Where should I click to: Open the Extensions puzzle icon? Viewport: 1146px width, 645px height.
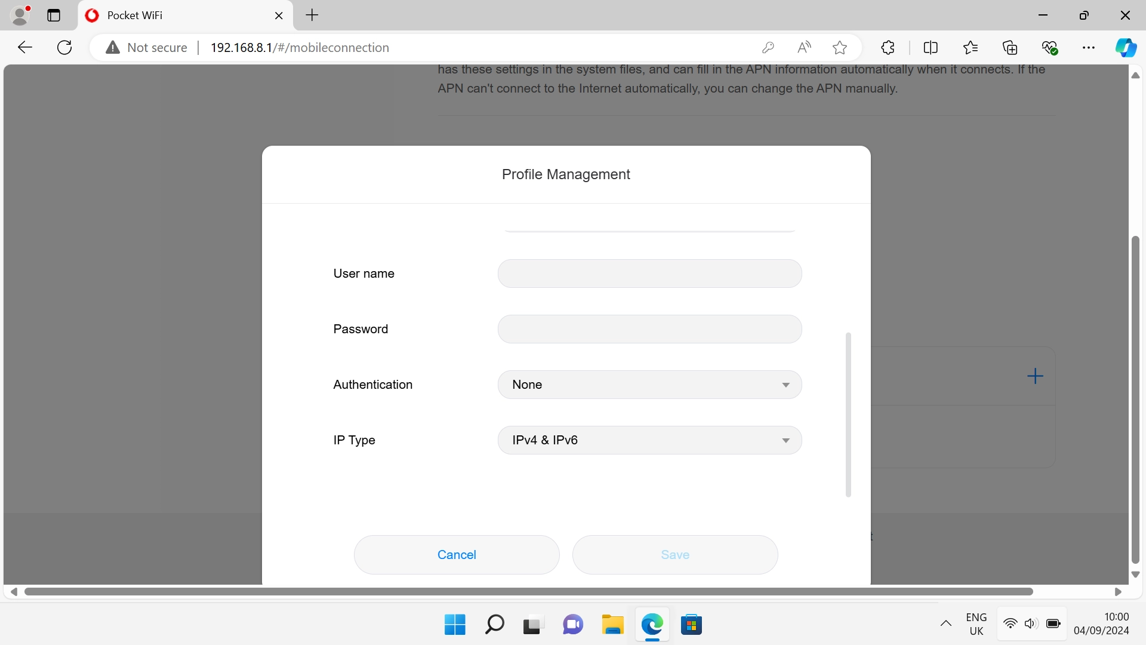click(888, 47)
